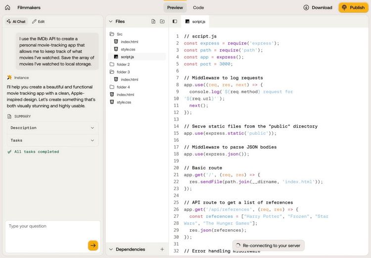Image resolution: width=371 pixels, height=258 pixels.
Task: Click CSS icon of Src style.css
Action: pos(116,49)
